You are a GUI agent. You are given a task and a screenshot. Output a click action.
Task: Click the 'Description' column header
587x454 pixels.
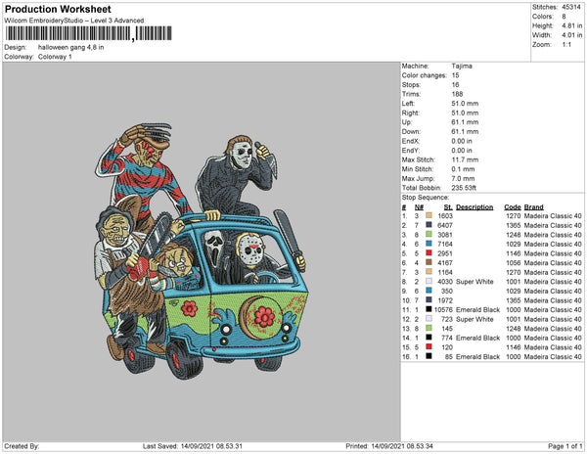click(x=474, y=207)
